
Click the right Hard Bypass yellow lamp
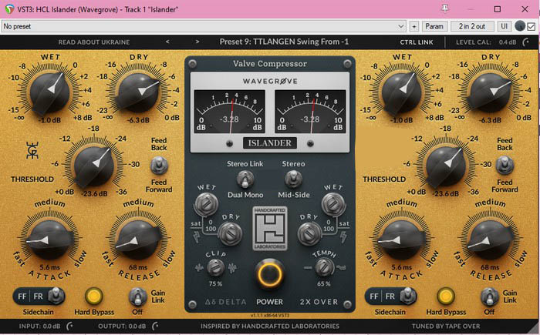tap(446, 296)
